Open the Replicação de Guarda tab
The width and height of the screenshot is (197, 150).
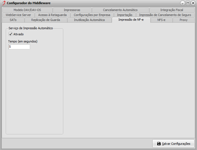pos(46,20)
